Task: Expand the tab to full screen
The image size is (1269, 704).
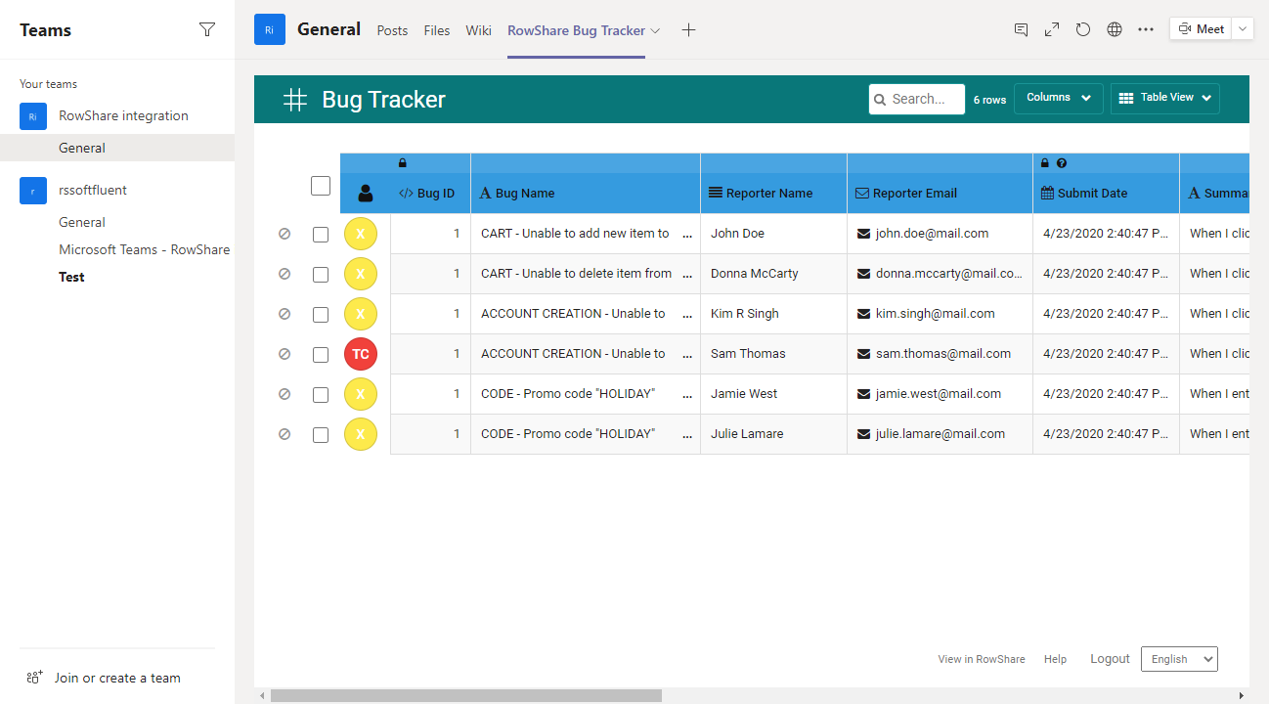Action: (x=1052, y=29)
